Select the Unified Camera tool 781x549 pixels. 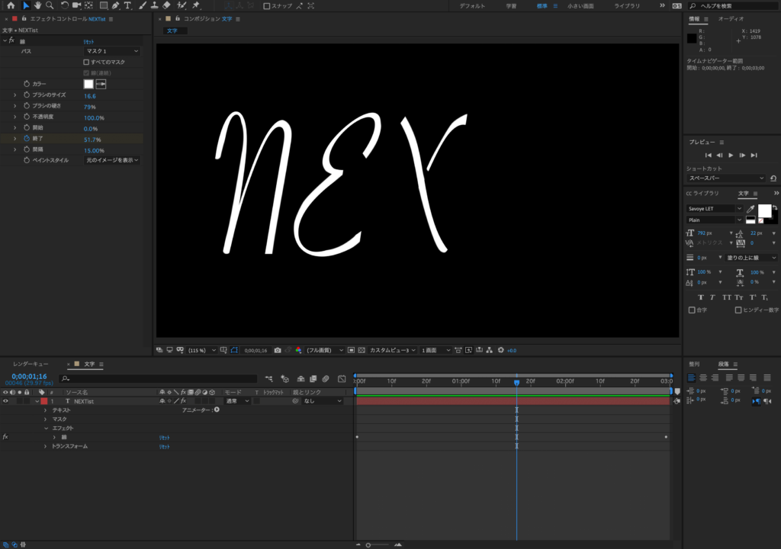pos(77,5)
